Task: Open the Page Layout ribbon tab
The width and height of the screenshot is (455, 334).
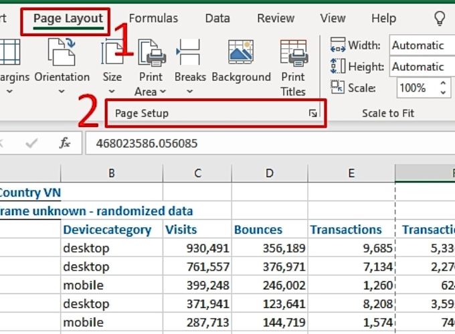Action: point(68,19)
